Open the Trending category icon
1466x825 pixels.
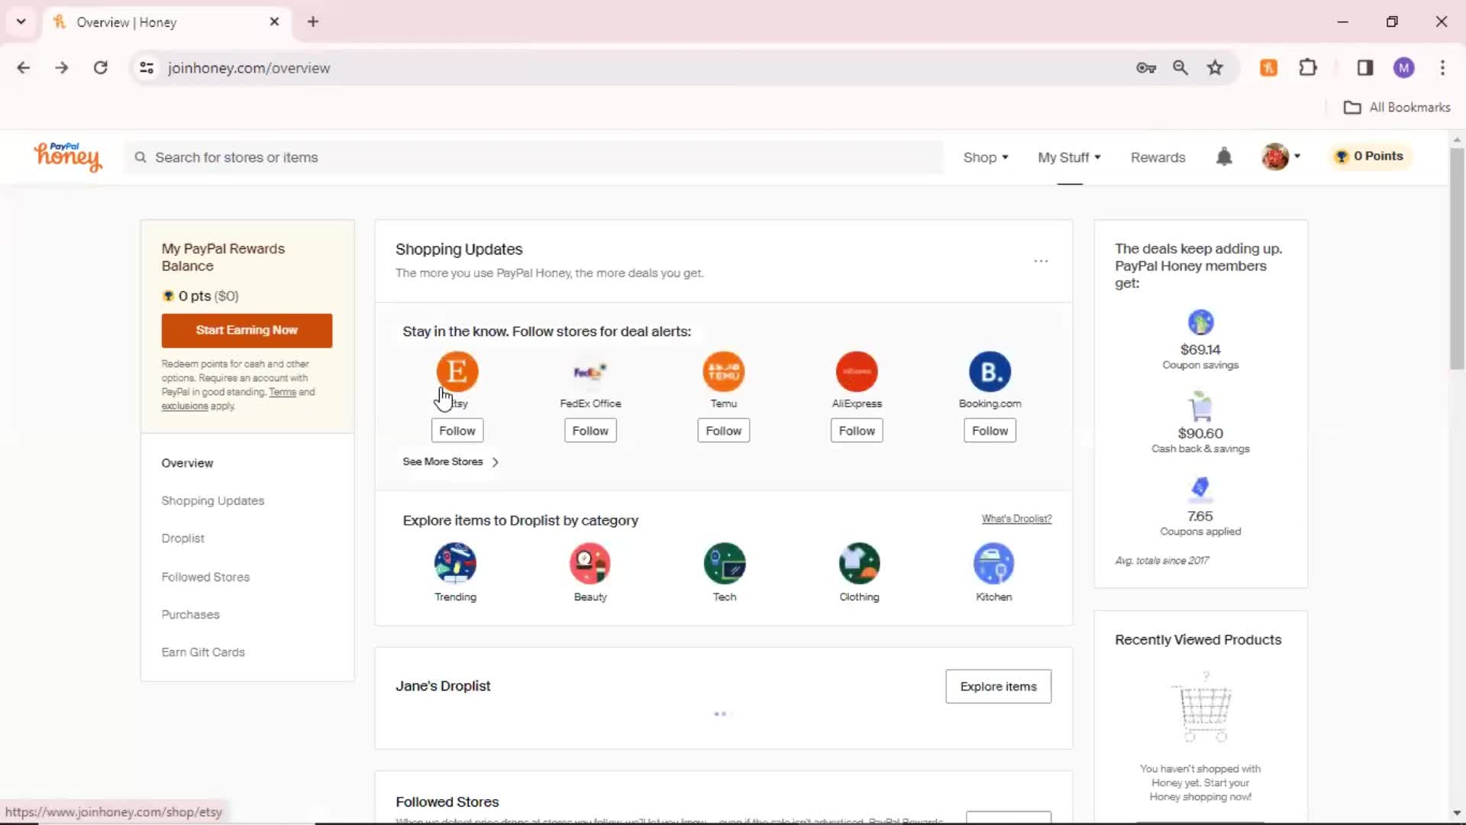tap(455, 564)
